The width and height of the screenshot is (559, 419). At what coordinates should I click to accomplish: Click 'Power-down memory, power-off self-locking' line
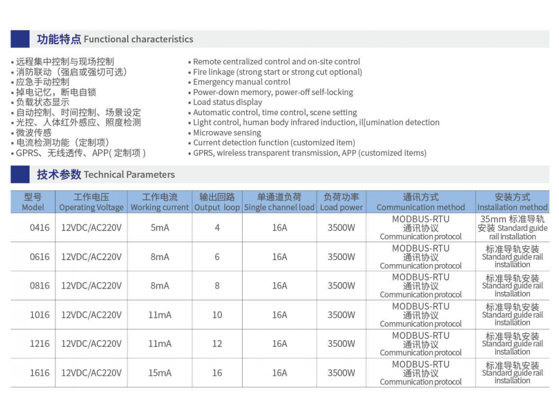273,92
